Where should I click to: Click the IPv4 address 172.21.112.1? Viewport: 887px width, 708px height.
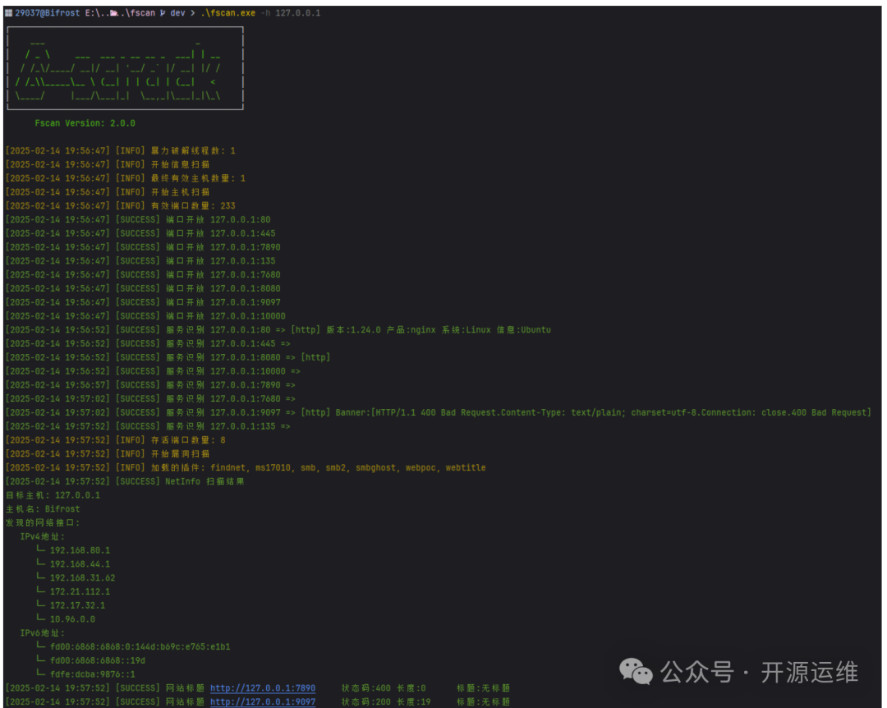(80, 592)
